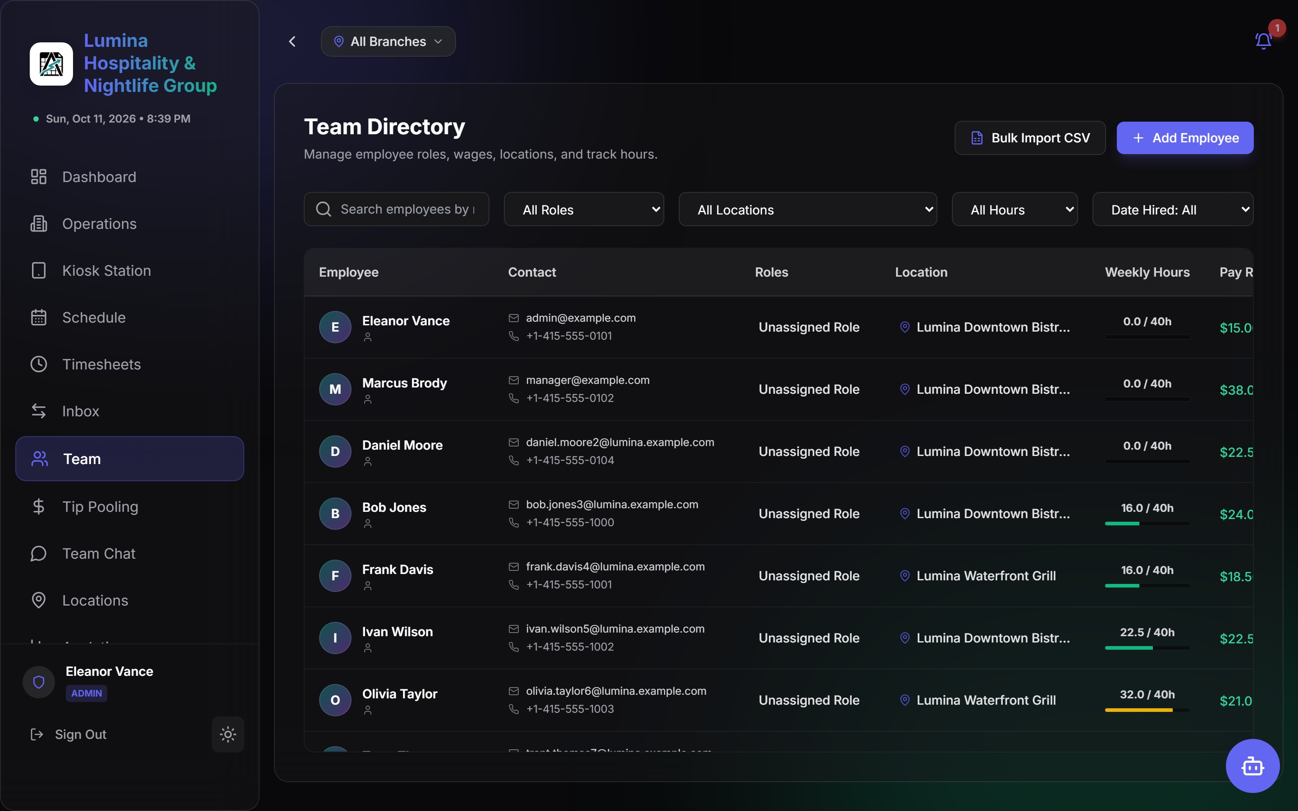Screen dimensions: 1298x811
Task: Toggle the light/dark theme sun icon
Action: 228,734
